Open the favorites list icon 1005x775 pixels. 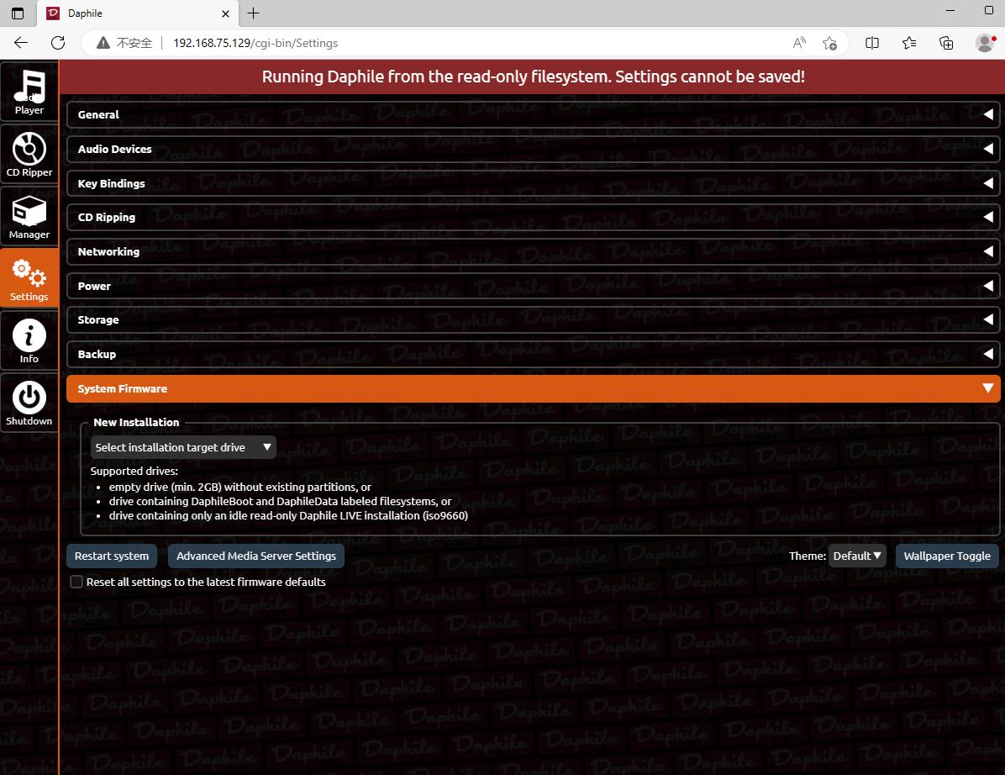coord(909,43)
